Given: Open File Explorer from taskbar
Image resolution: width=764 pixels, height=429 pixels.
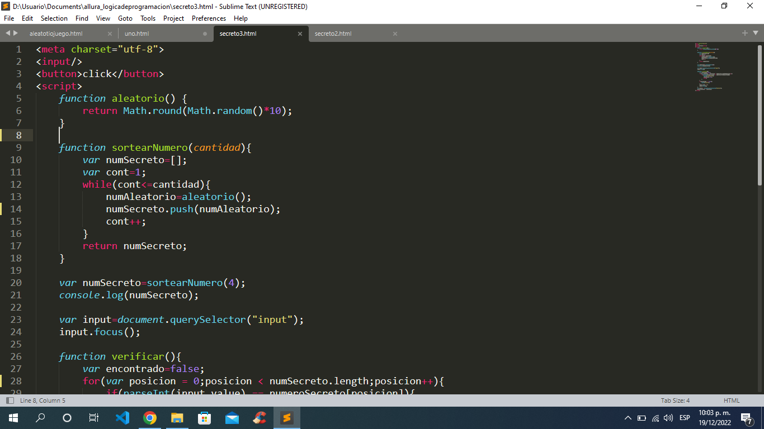Looking at the screenshot, I should click(177, 418).
